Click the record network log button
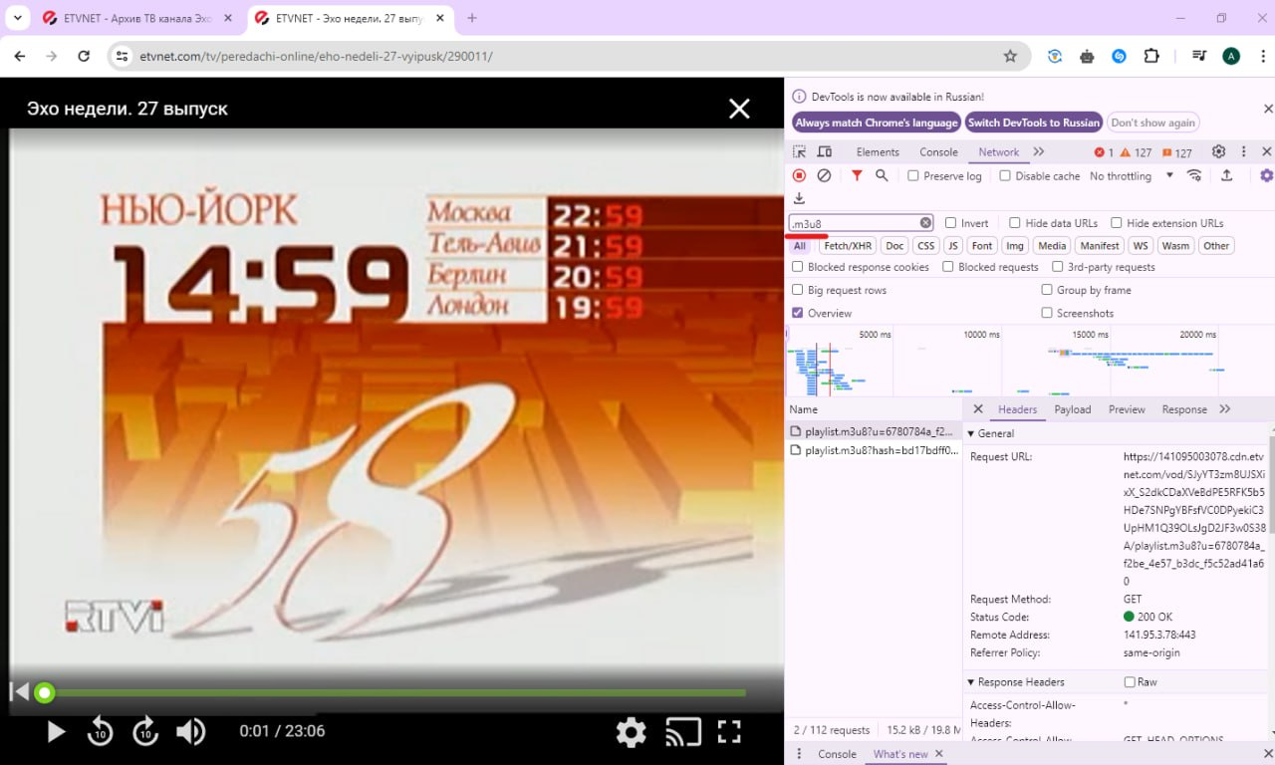This screenshot has width=1275, height=765. coord(799,175)
